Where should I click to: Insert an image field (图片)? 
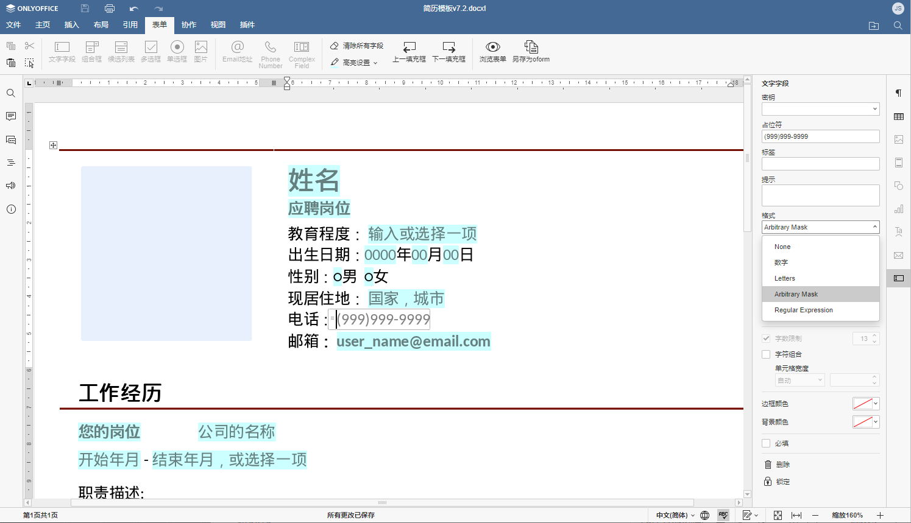pos(201,52)
